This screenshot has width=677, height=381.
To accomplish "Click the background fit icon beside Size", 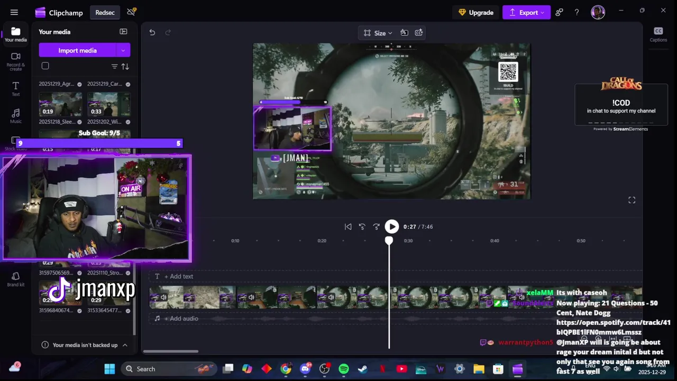I will pos(404,33).
